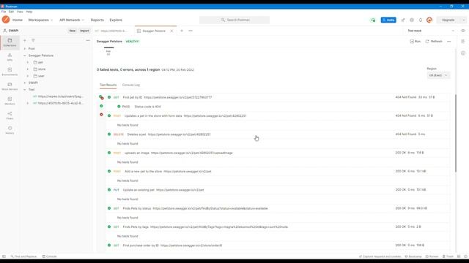Viewport: 469px width, 263px height.
Task: Click the New button
Action: click(x=73, y=31)
